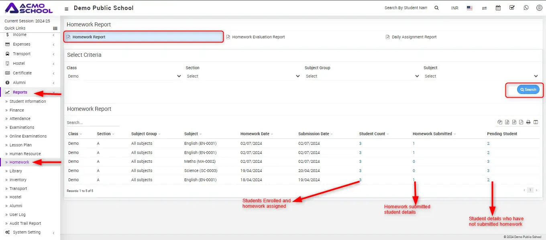The width and height of the screenshot is (546, 240).
Task: Switch to Homework Evaluation Report tab
Action: point(258,37)
